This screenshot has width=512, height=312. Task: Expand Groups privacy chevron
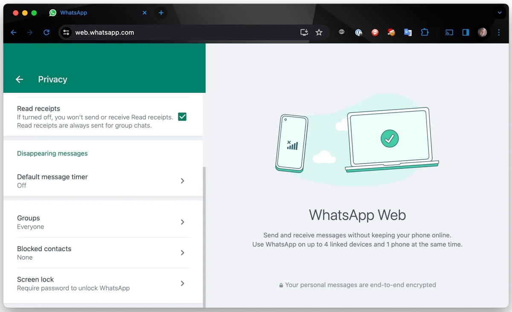click(x=182, y=222)
